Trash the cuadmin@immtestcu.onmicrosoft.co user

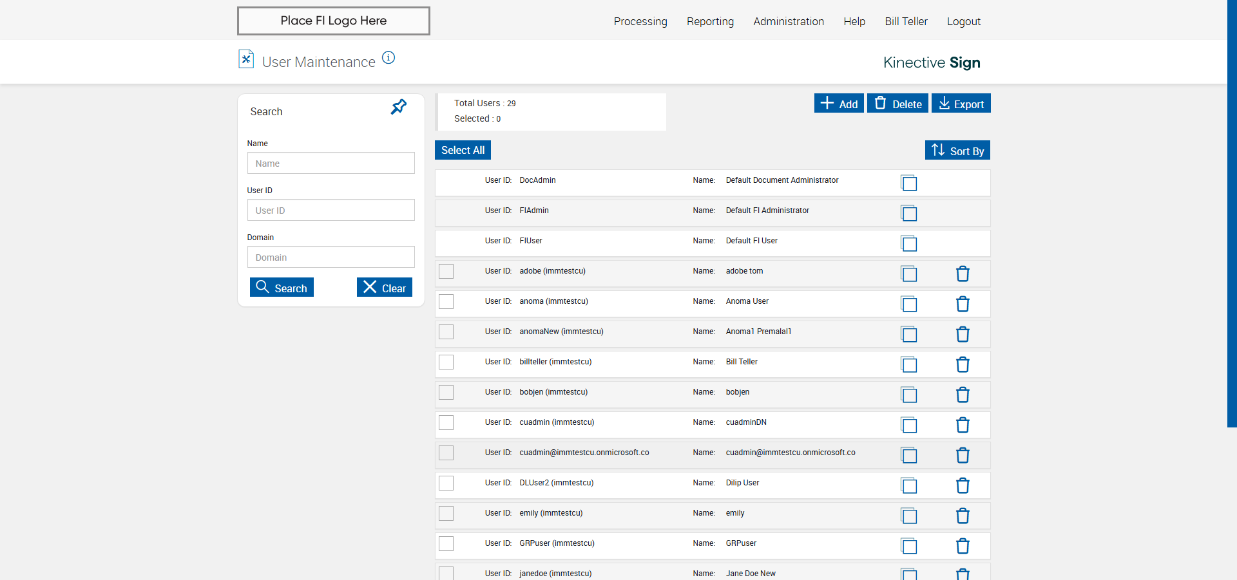coord(963,456)
